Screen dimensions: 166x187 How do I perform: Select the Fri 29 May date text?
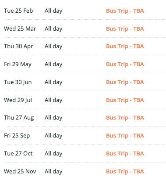pos(18,64)
